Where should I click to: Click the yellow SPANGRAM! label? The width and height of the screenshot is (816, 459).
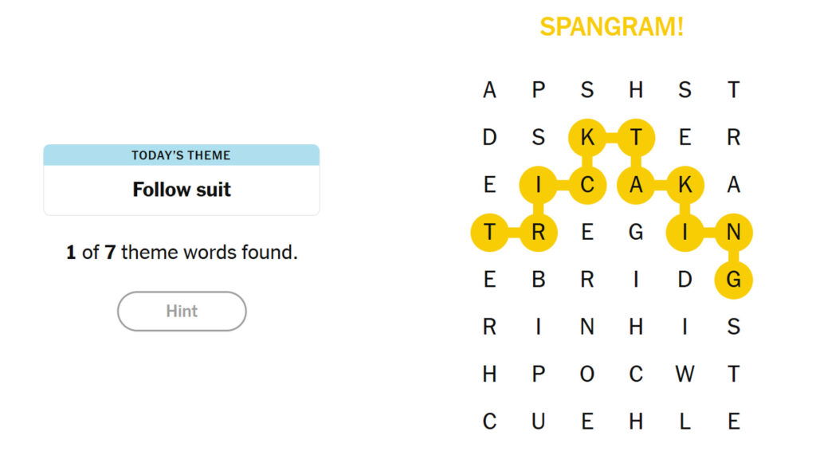click(x=611, y=27)
